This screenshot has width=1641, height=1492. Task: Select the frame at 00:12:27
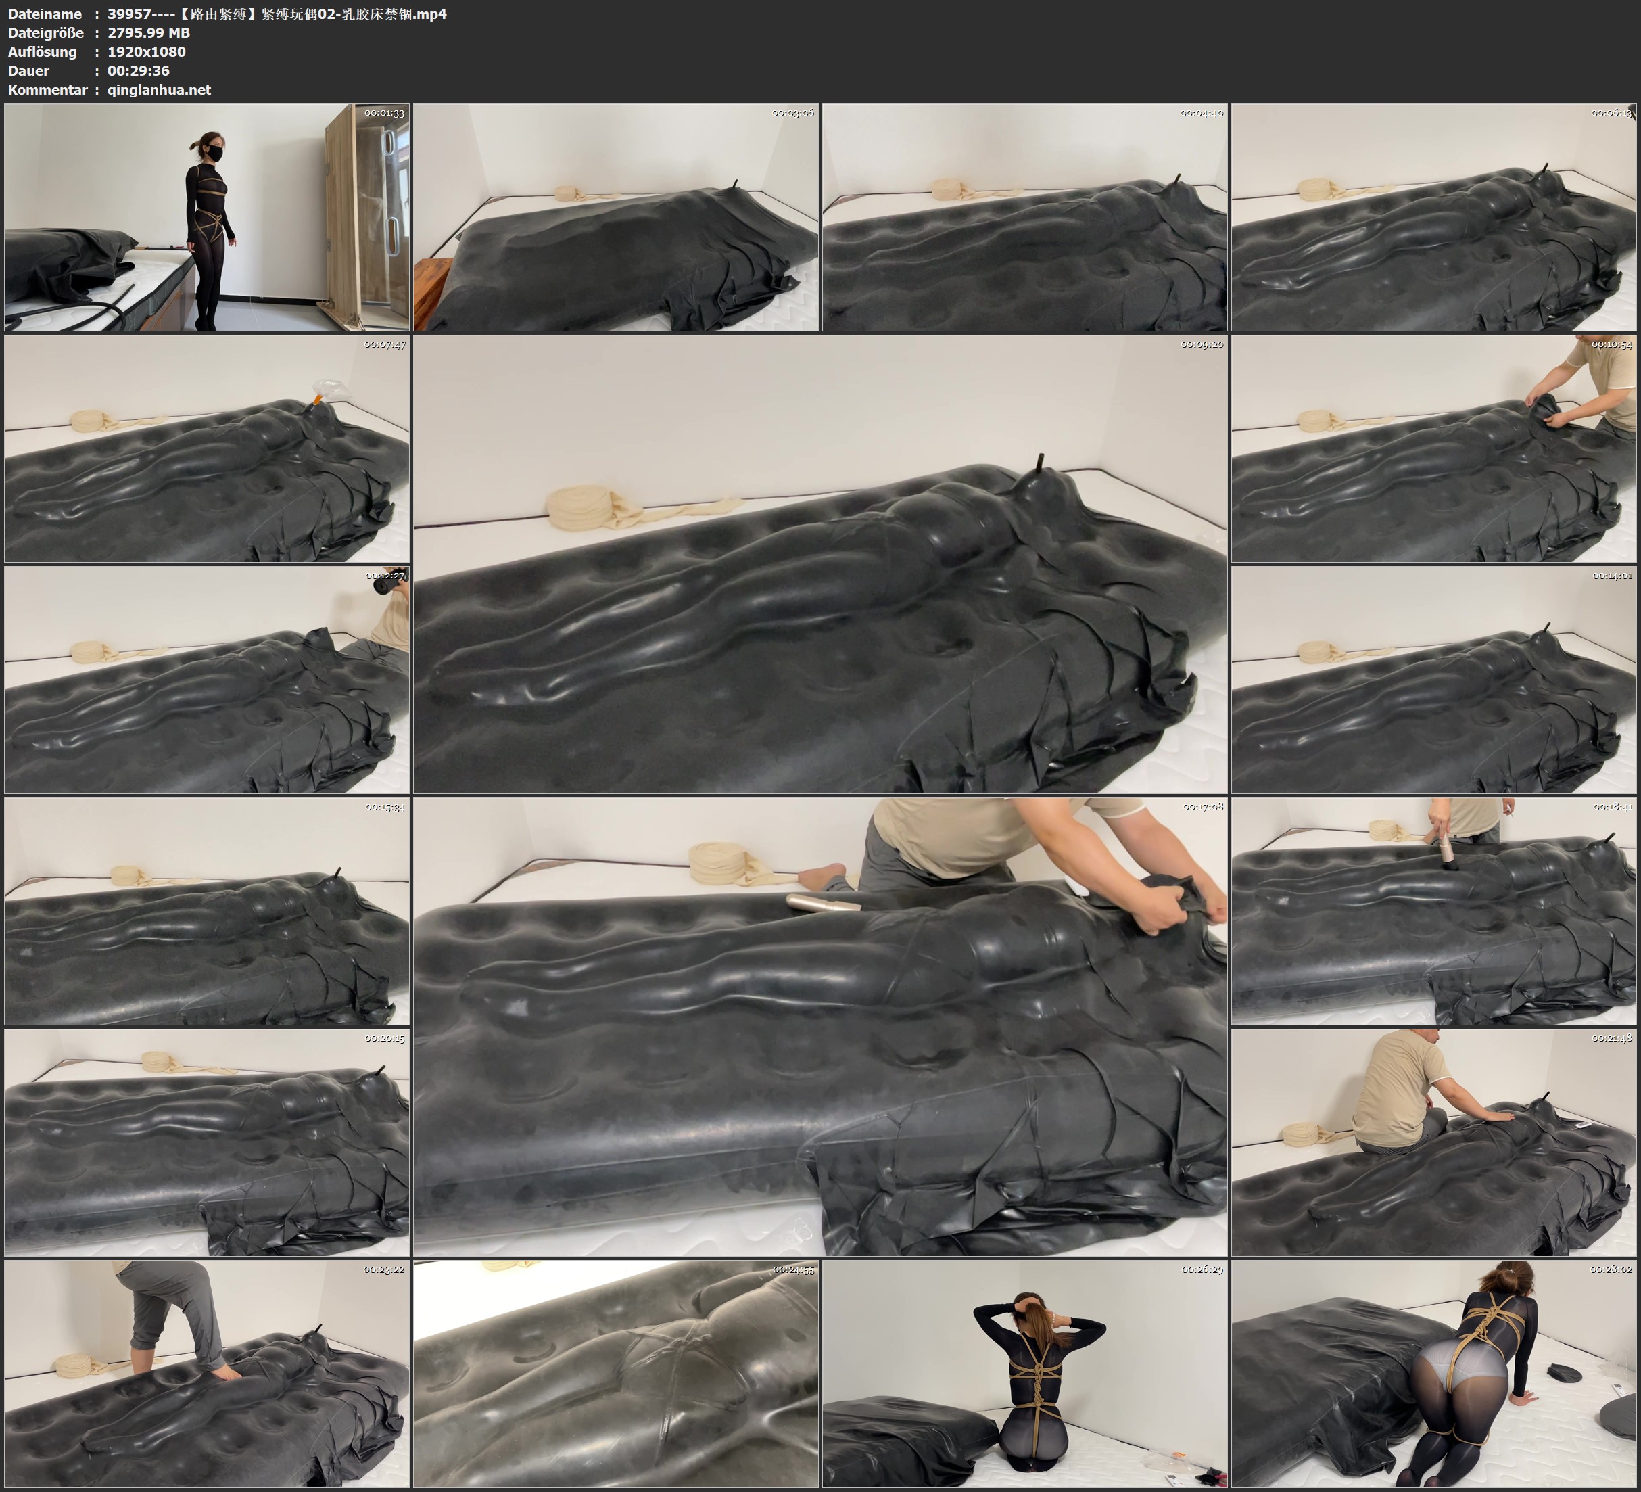tap(207, 680)
